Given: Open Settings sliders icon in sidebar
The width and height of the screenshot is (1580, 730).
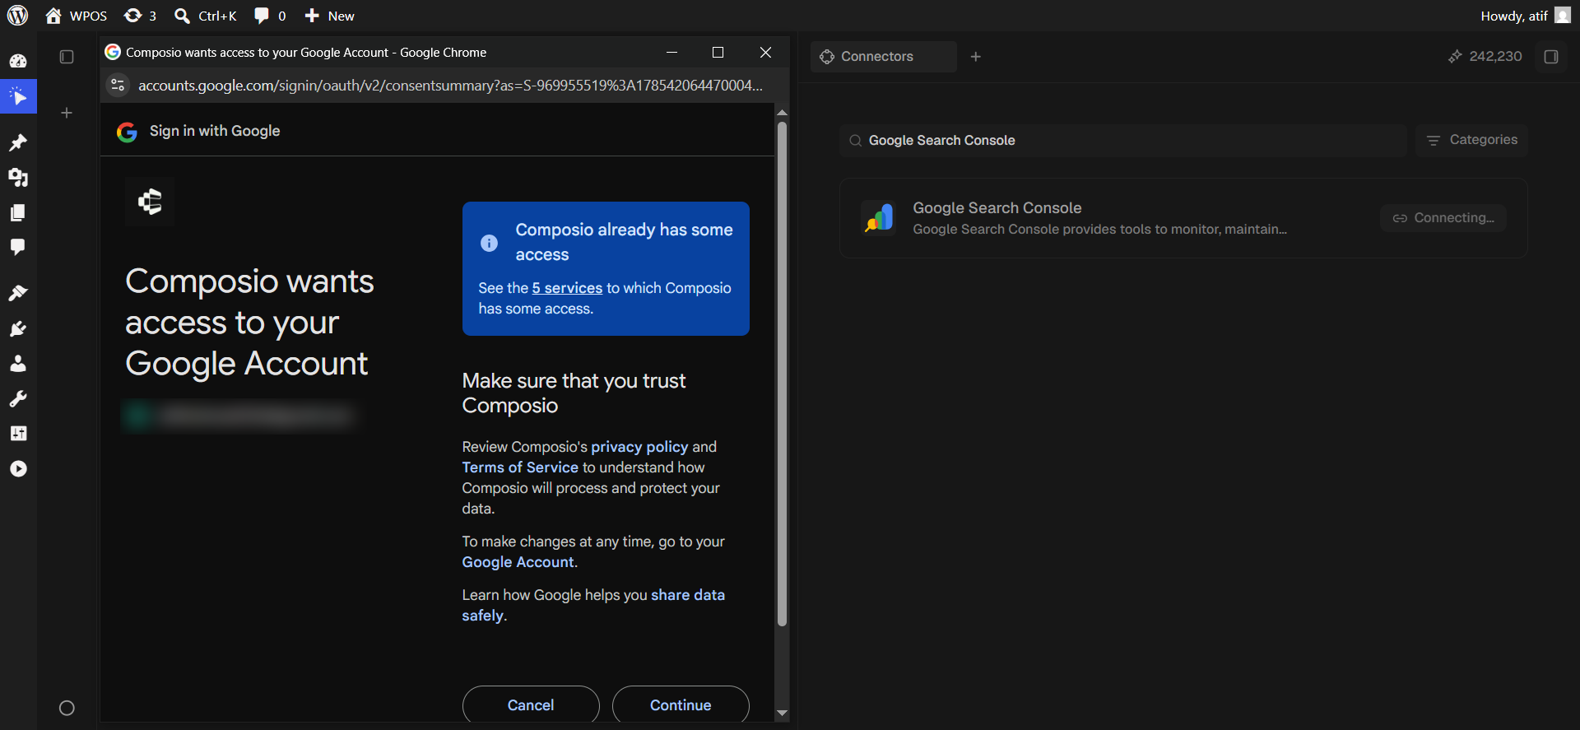Looking at the screenshot, I should (18, 434).
